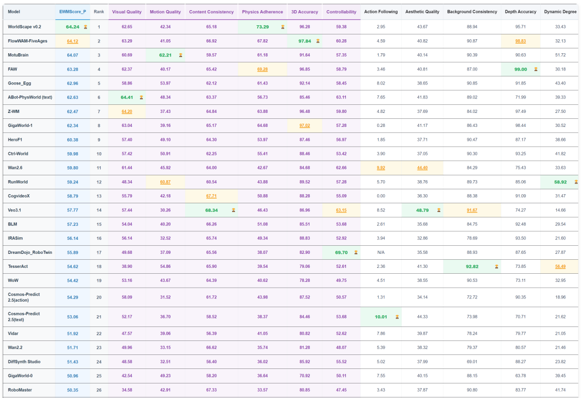The width and height of the screenshot is (581, 398).
Task: Select the FlowWAM-FiveAges model name
Action: (x=28, y=41)
